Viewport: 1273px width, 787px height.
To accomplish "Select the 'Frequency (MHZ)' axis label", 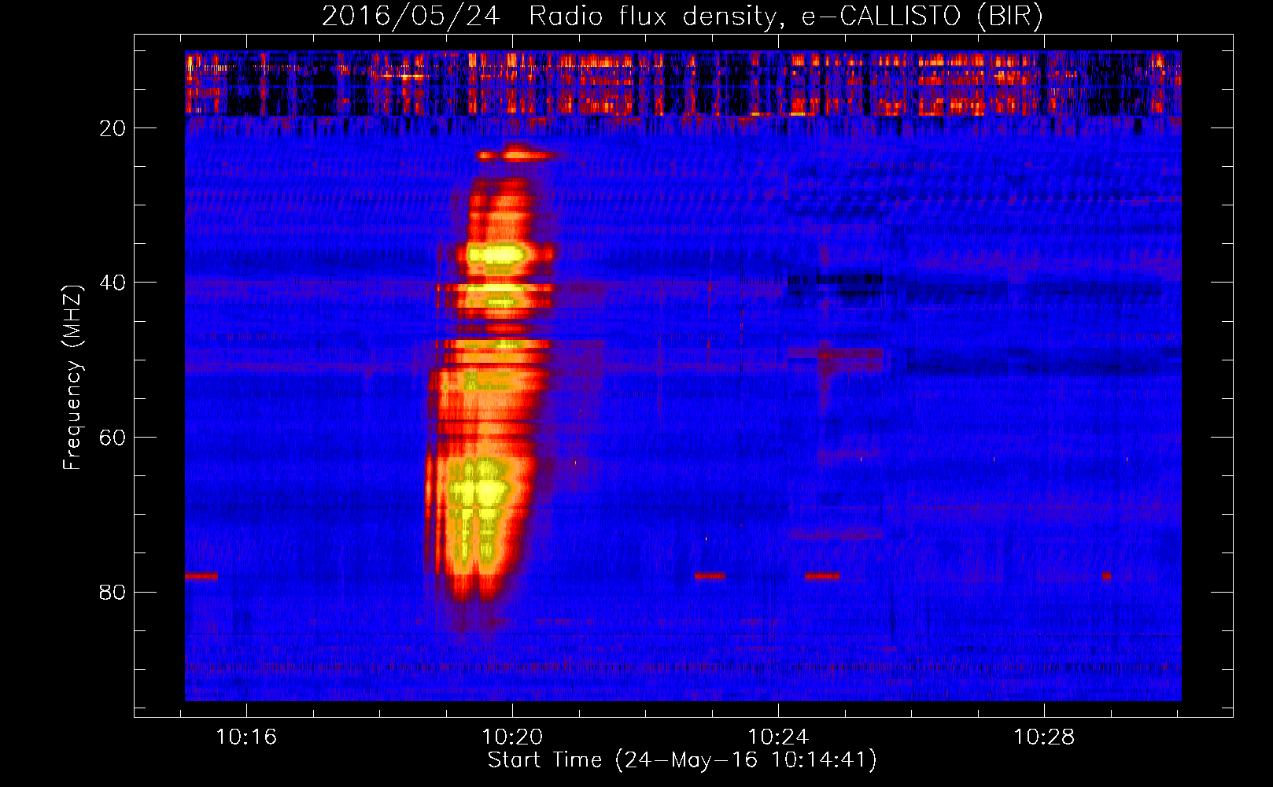I will click(72, 378).
